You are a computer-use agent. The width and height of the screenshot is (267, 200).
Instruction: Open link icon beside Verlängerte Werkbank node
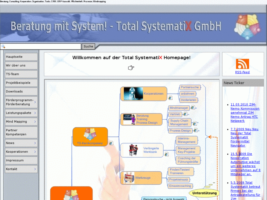[166, 154]
